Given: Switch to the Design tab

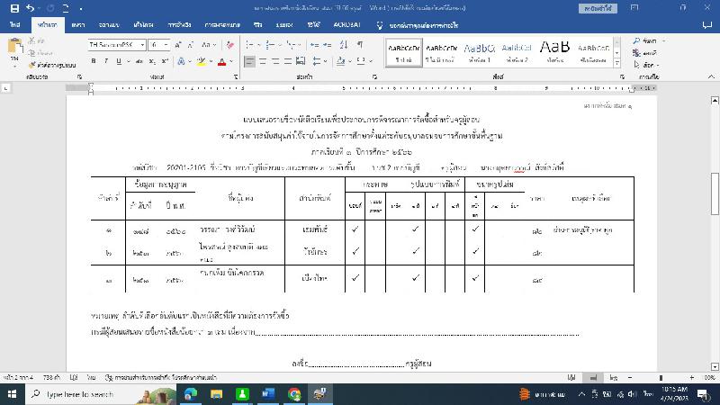Looking at the screenshot, I should click(109, 25).
